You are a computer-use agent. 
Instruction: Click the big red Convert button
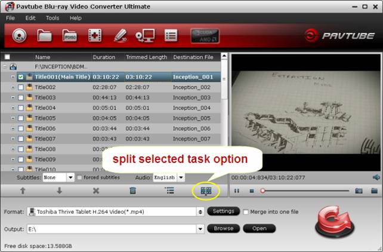tap(335, 222)
